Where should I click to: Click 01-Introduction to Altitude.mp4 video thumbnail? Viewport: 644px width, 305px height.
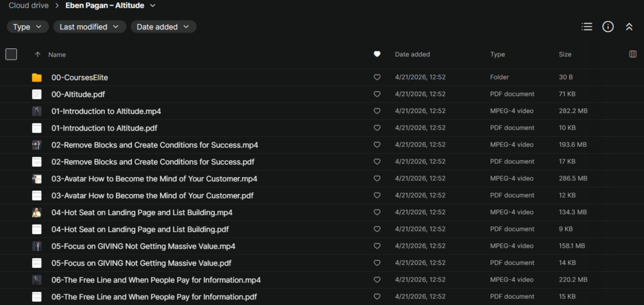pyautogui.click(x=37, y=111)
